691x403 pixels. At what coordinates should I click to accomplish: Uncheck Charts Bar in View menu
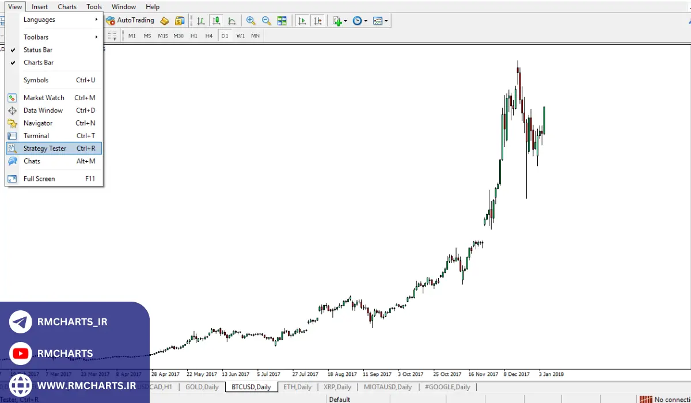pyautogui.click(x=39, y=63)
